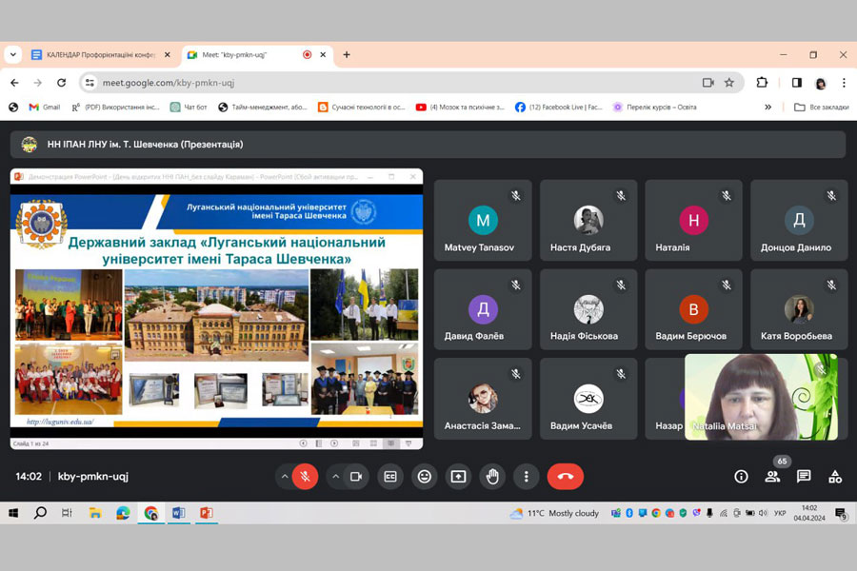The width and height of the screenshot is (857, 571).
Task: Open the Gmail bookmark
Action: [44, 108]
